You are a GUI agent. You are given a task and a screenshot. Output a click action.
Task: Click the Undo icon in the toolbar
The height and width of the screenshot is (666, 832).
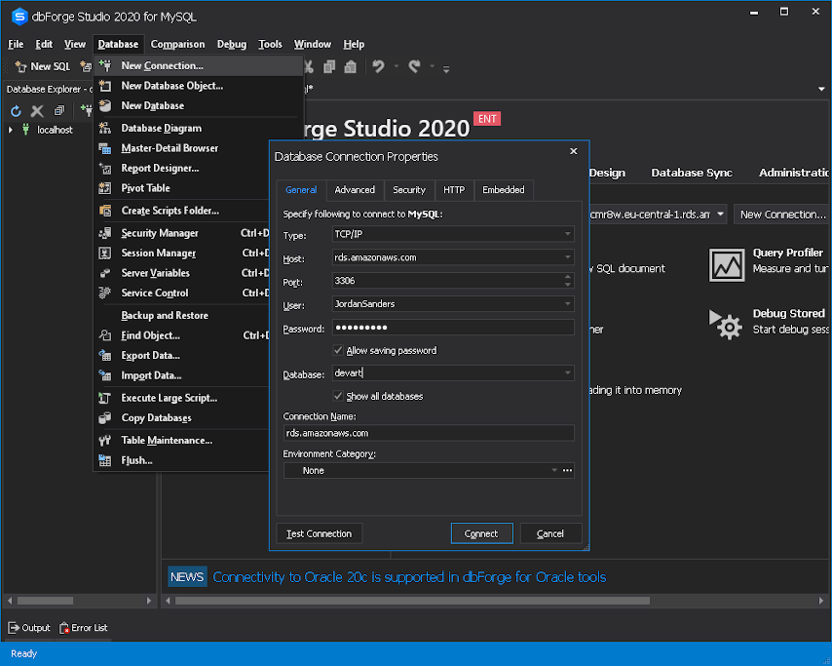[x=378, y=66]
